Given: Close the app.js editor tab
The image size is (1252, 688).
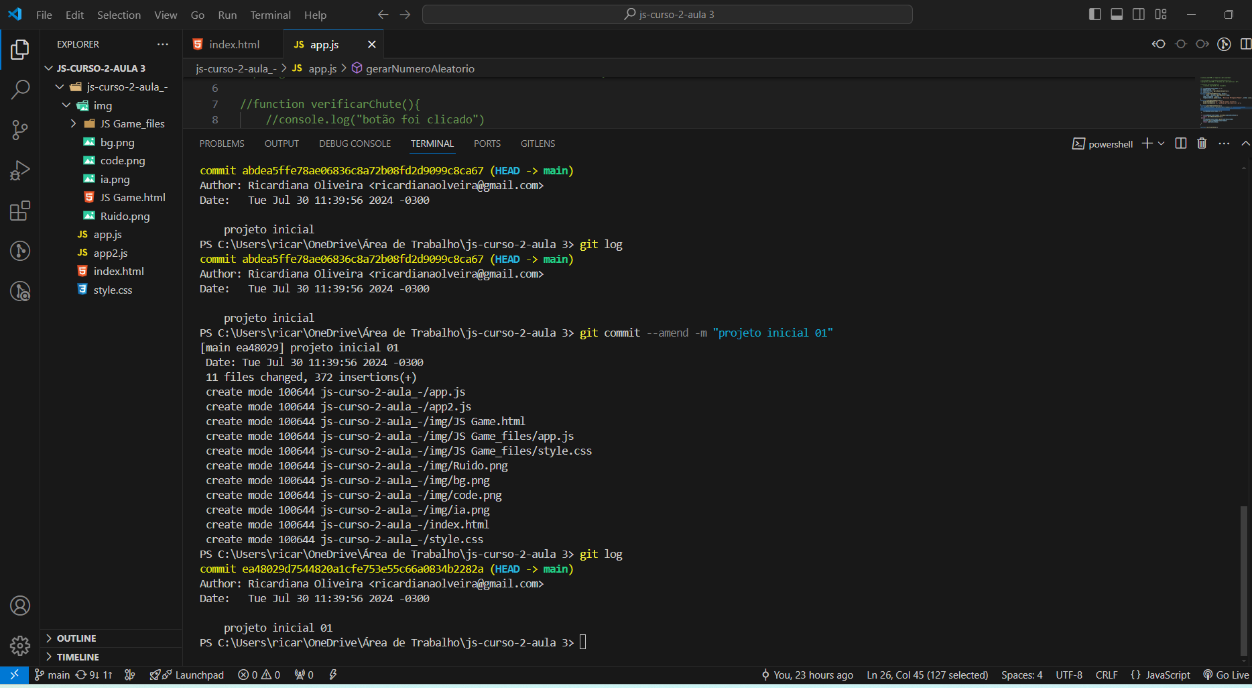Looking at the screenshot, I should [x=371, y=44].
